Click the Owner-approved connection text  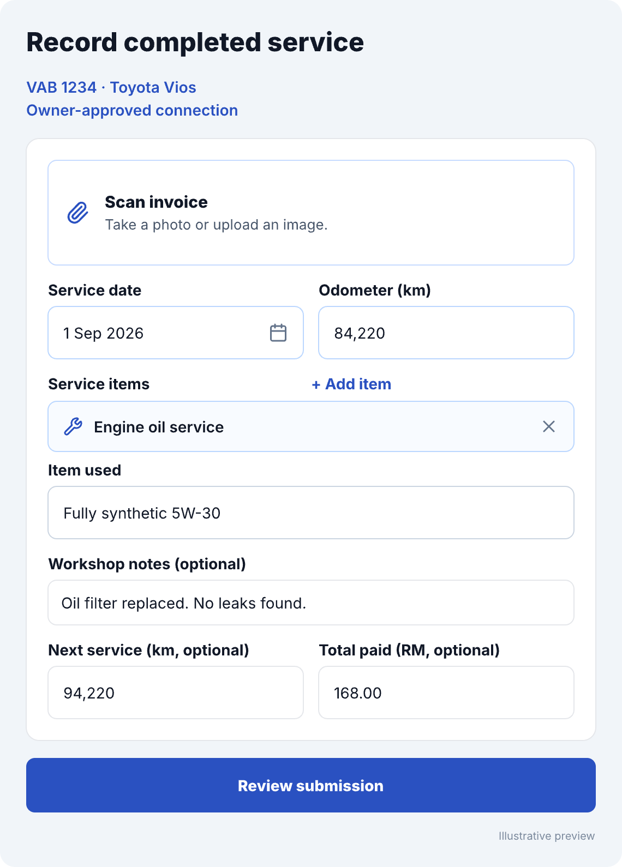[x=132, y=110]
